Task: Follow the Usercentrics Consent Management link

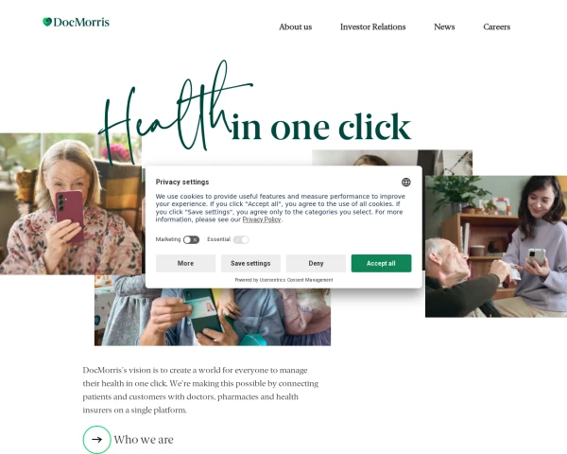Action: [296, 280]
